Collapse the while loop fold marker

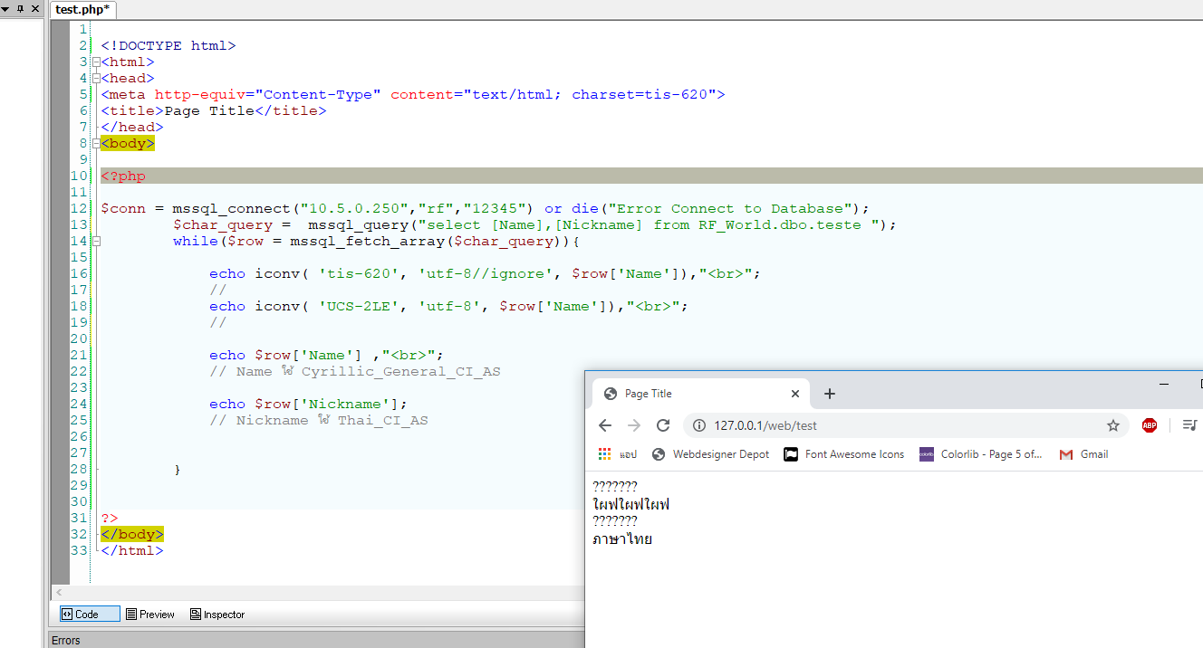(x=96, y=242)
